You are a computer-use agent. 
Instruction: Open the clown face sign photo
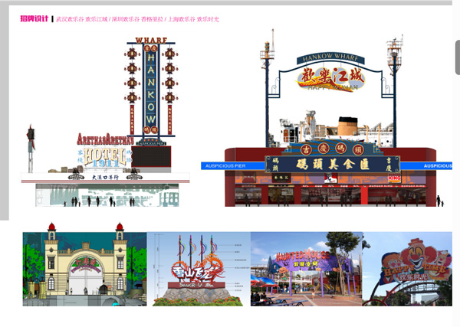[406, 270]
